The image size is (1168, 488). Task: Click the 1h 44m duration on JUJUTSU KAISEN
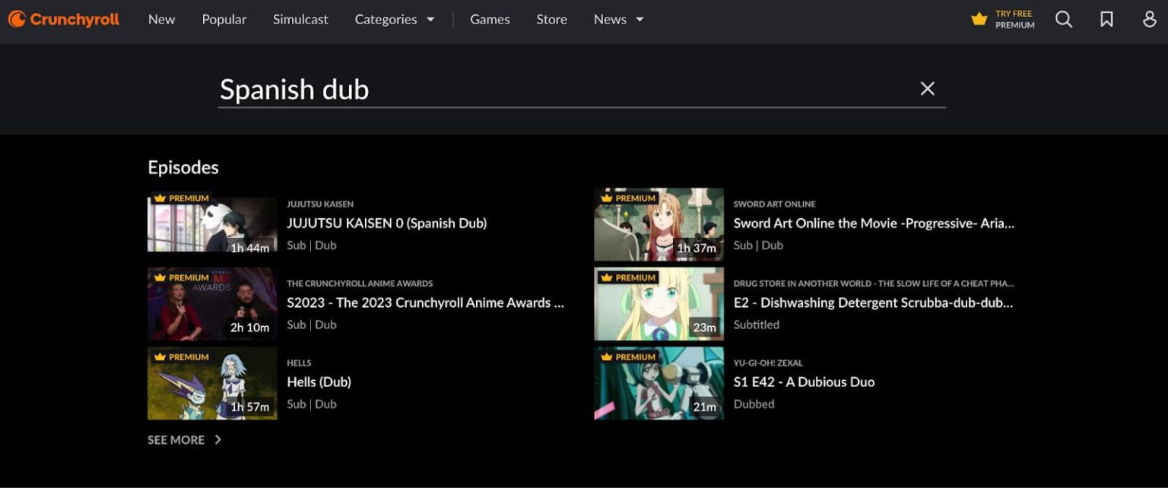(x=250, y=248)
